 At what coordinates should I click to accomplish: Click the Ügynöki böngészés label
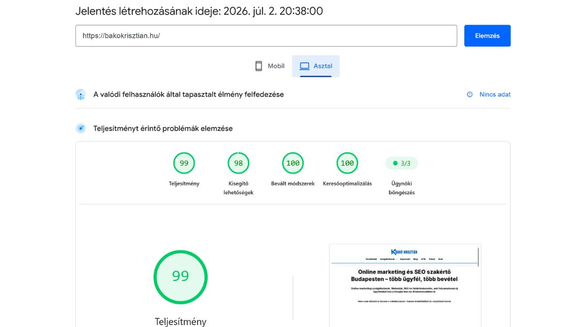click(x=401, y=188)
